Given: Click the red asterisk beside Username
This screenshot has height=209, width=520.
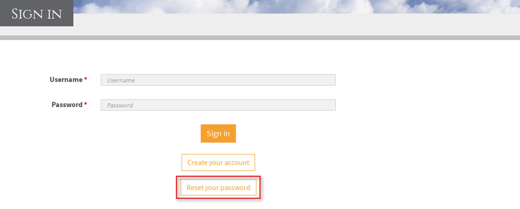Looking at the screenshot, I should click(86, 79).
